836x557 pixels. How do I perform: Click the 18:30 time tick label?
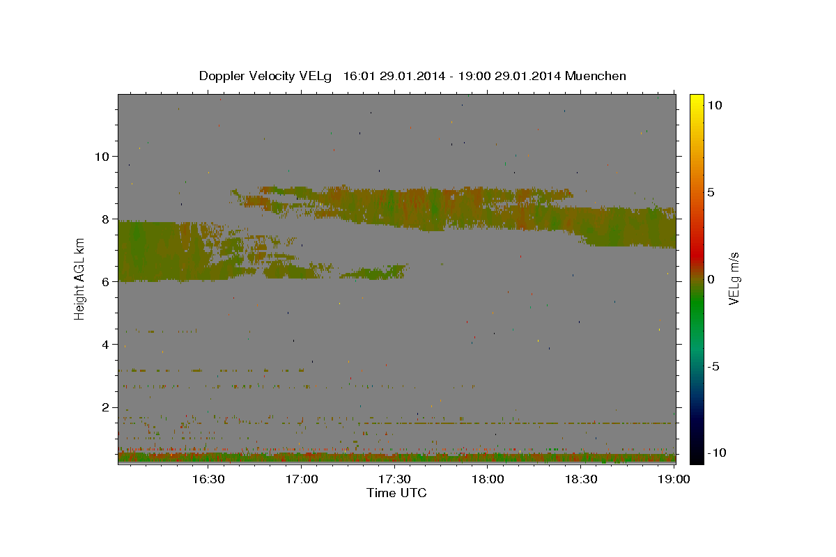pos(581,479)
